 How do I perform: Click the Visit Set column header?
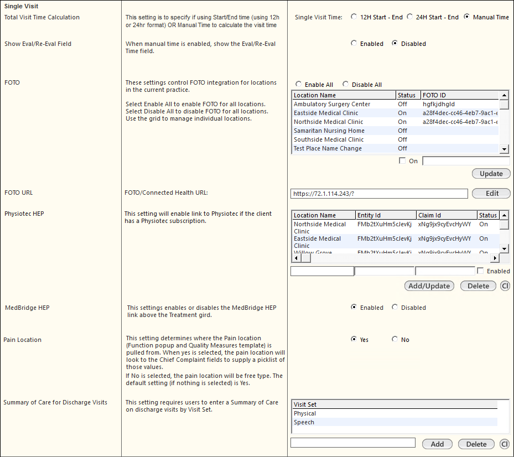tap(394, 404)
